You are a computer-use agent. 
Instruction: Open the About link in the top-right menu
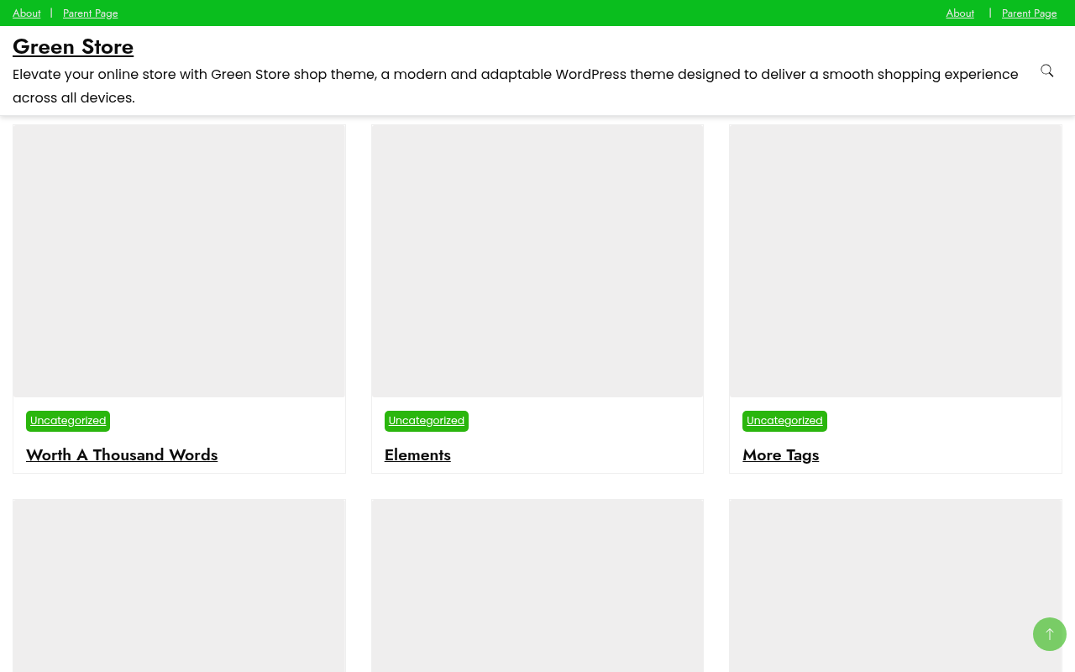click(960, 13)
